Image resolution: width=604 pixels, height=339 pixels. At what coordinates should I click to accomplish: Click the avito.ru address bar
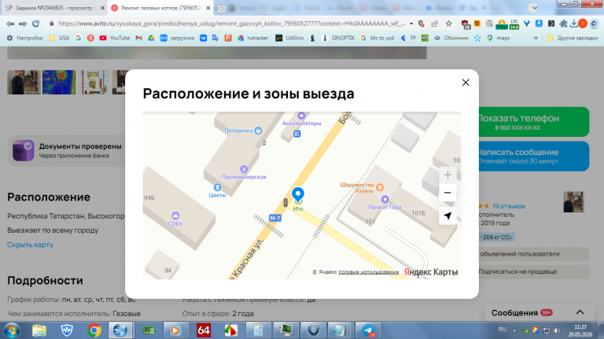coord(231,24)
